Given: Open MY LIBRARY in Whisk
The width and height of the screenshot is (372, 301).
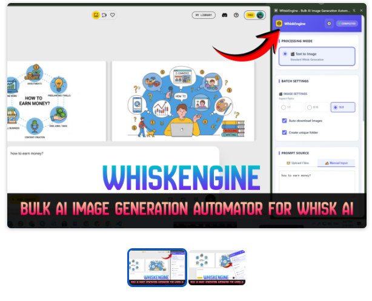Looking at the screenshot, I should [204, 15].
